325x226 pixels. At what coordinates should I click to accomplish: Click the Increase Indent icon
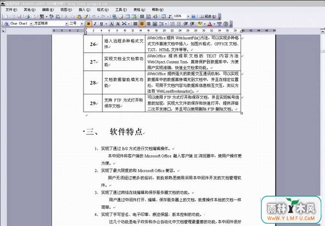[192, 24]
